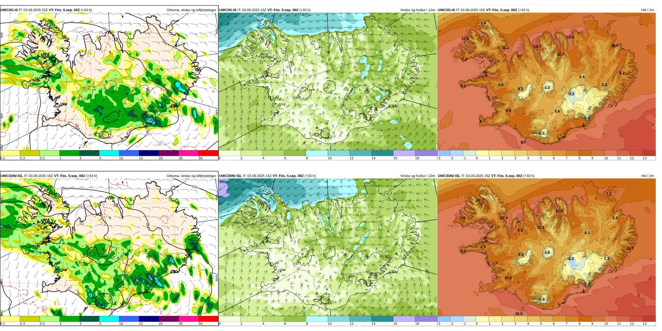Viewport: 662px width, 331px height.
Task: Click the 'Hiti í 2m' title of the DINI ISL map
Action: tap(647, 176)
